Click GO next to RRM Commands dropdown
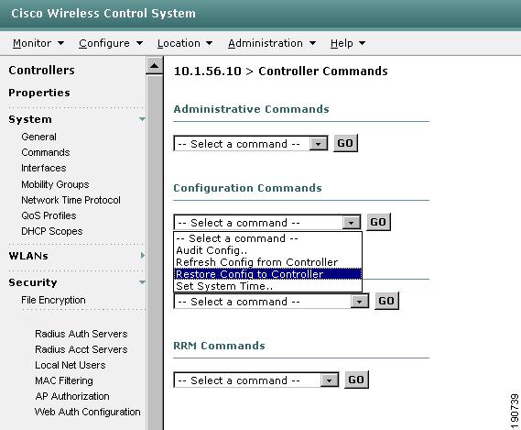 [x=356, y=380]
